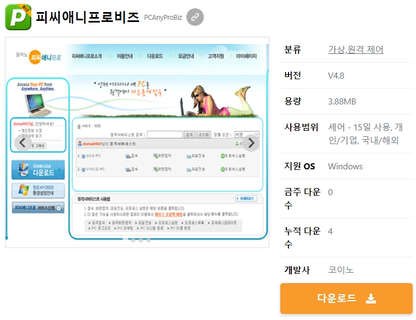This screenshot has width=416, height=320.
Task: Click the green PCAnyProBiz app icon
Action: (x=18, y=17)
